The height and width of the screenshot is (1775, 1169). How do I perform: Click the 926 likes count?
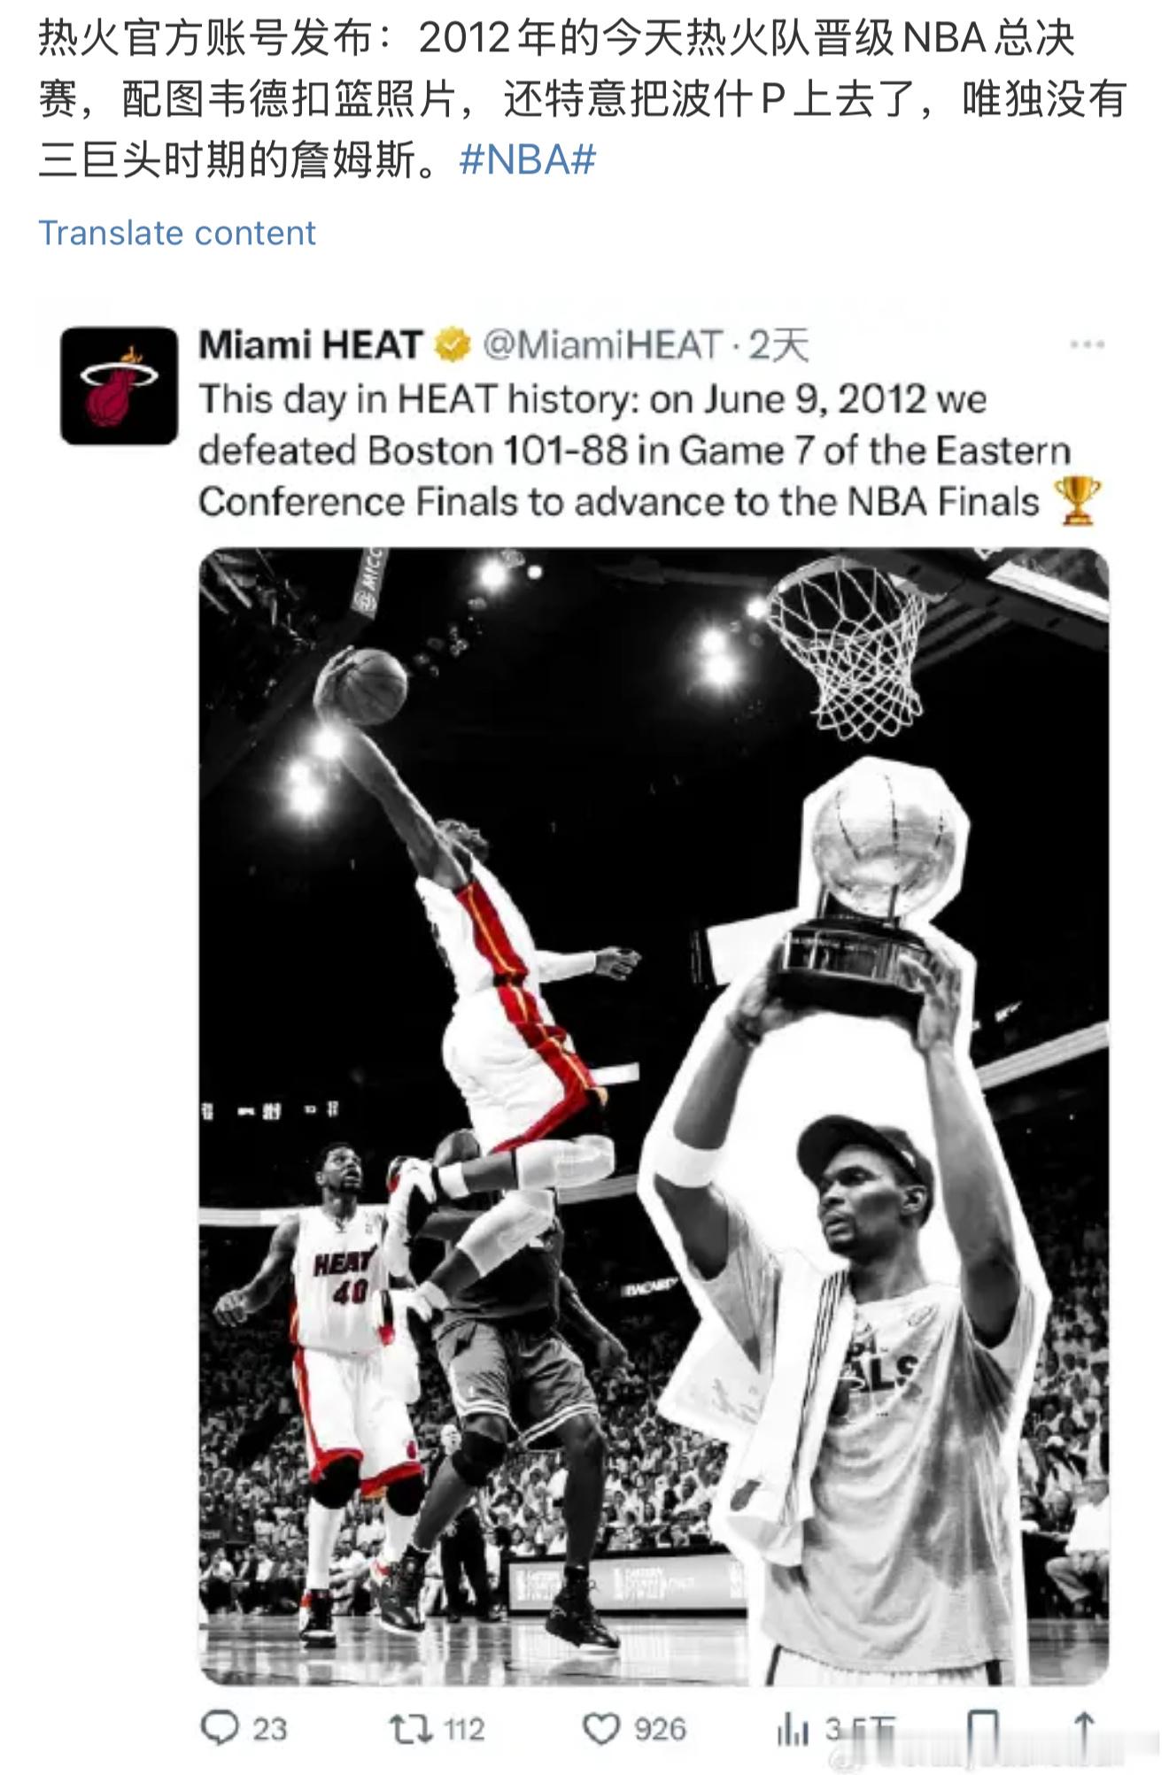point(661,1729)
